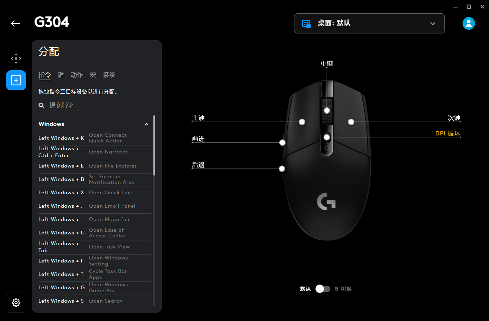Switch to the 动作 tab
This screenshot has width=489, height=321.
[77, 75]
